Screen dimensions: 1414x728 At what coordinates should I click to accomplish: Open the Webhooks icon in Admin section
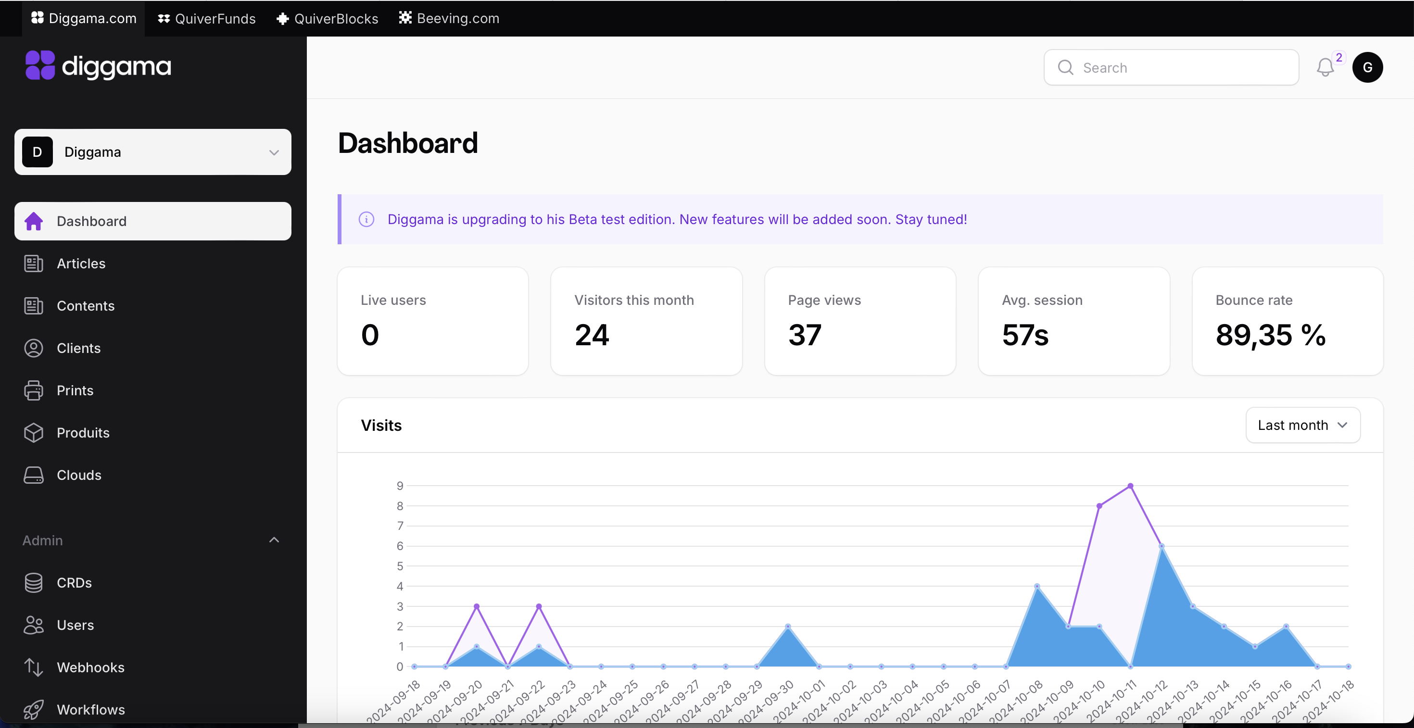click(x=34, y=667)
